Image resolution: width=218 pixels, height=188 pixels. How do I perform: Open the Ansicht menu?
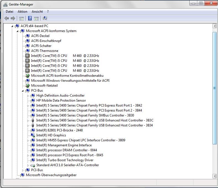37,12
